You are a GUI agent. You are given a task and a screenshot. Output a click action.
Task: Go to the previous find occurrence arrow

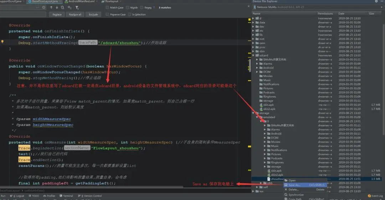[51, 7]
